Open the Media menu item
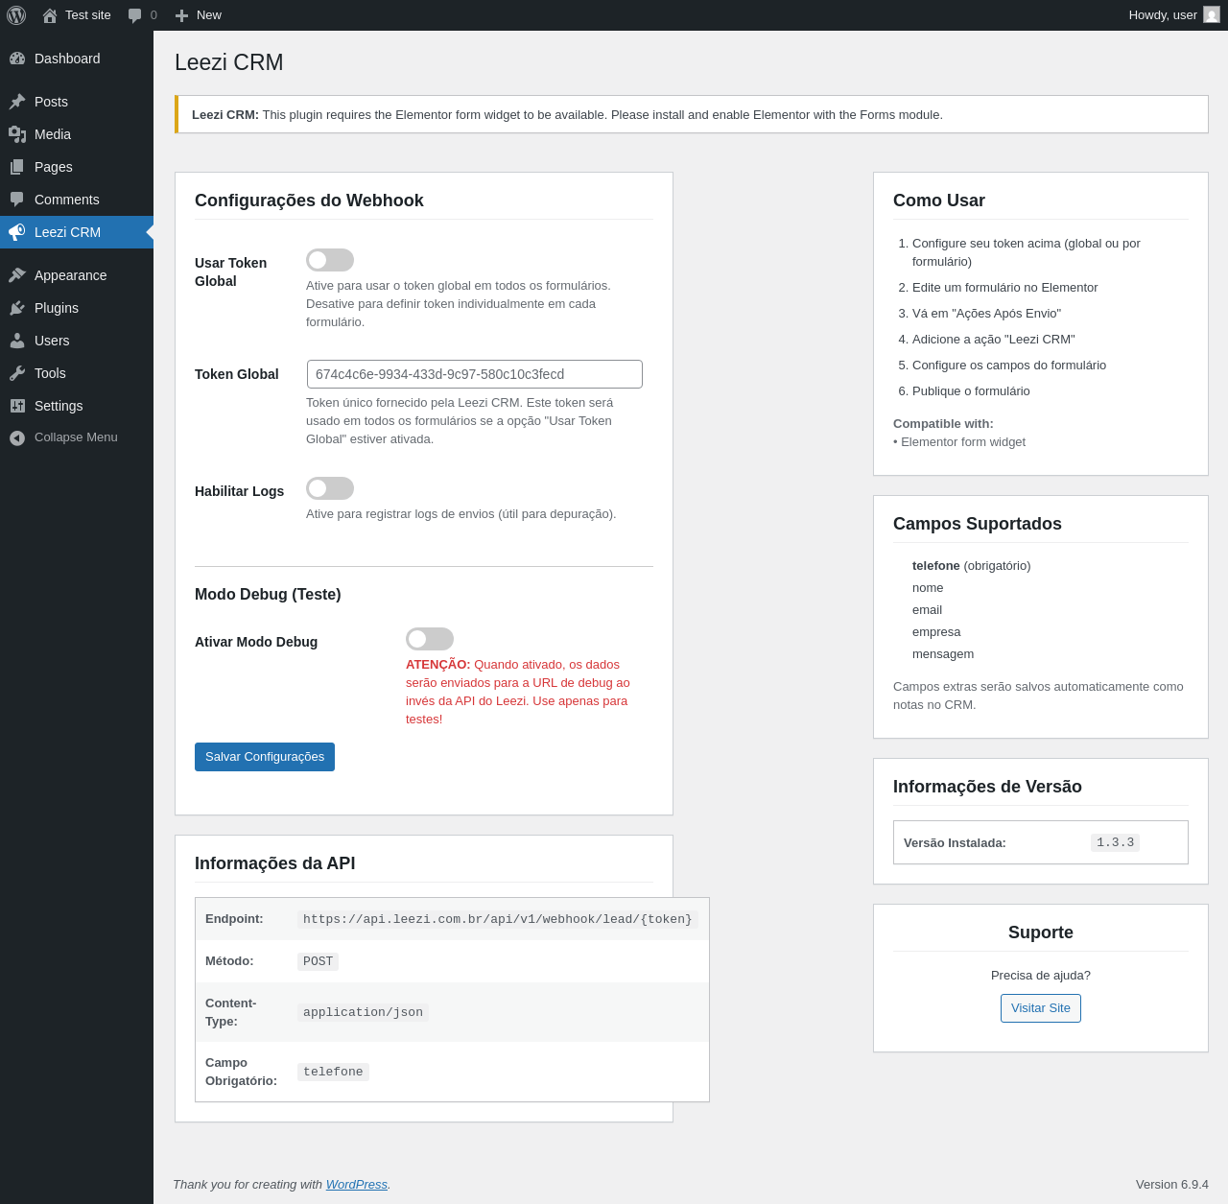 coord(77,134)
